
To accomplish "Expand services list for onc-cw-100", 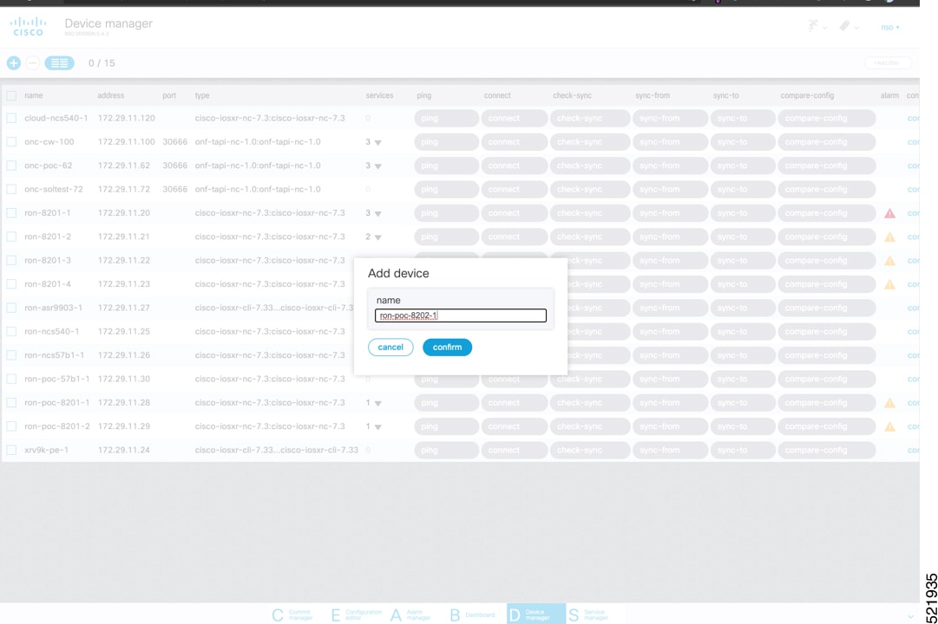I will coord(377,142).
